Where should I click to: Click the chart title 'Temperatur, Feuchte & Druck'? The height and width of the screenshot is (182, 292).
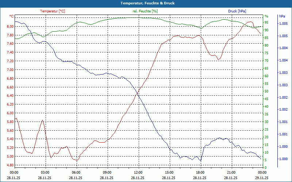[147, 3]
